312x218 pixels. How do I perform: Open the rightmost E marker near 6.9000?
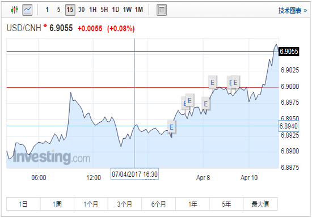click(235, 82)
